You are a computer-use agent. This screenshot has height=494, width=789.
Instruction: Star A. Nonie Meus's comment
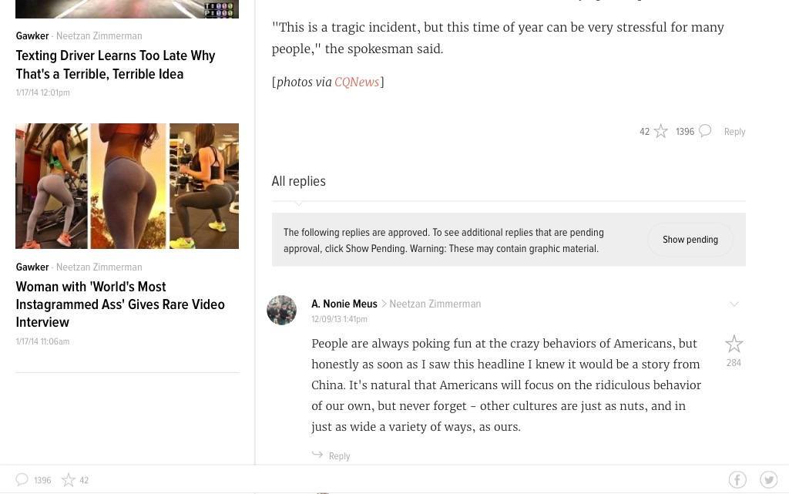734,344
